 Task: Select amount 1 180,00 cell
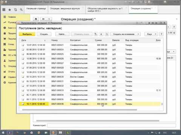[x=103, y=77]
